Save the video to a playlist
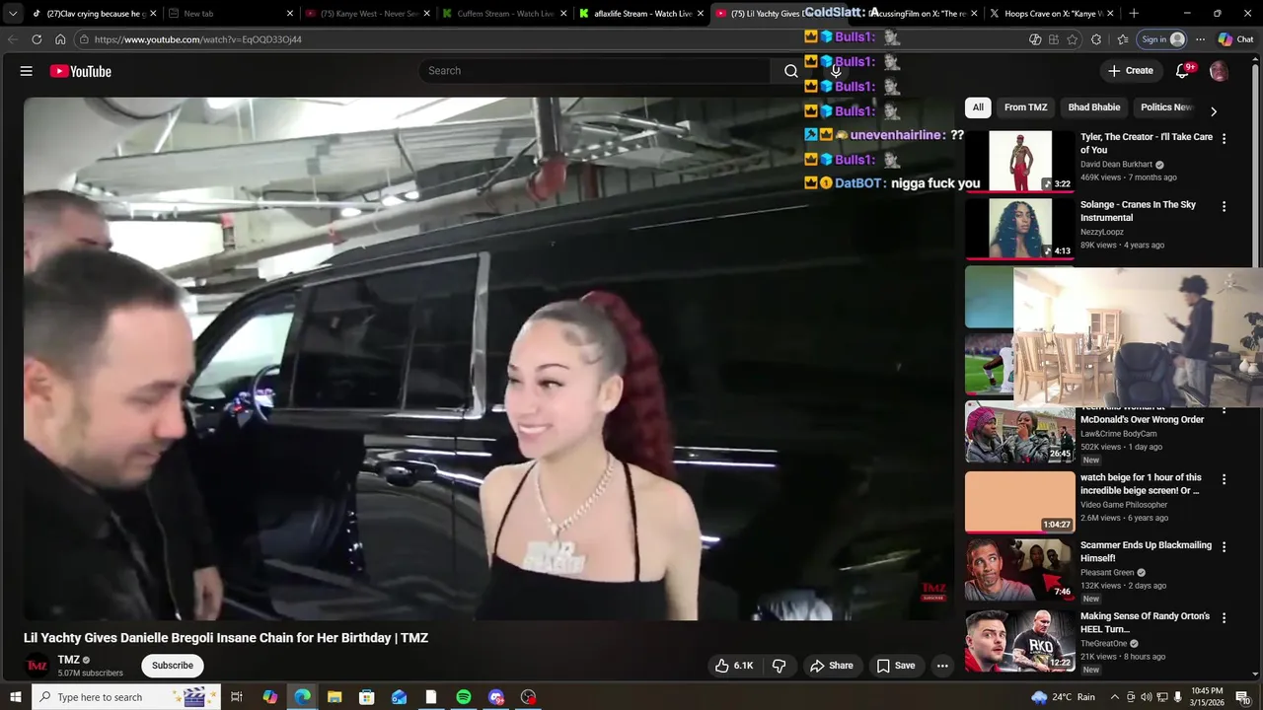Viewport: 1263px width, 710px height. [x=896, y=666]
